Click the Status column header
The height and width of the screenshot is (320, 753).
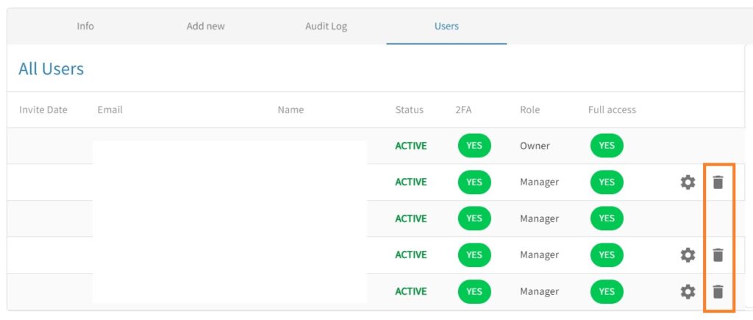pyautogui.click(x=409, y=110)
